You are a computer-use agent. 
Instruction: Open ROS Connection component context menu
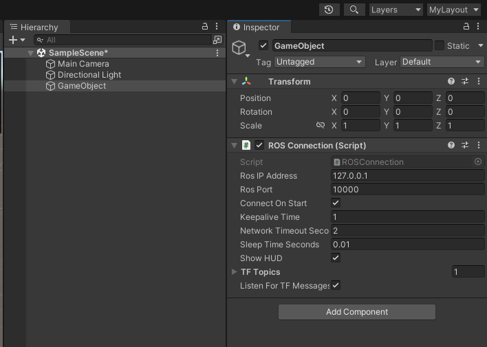tap(479, 145)
